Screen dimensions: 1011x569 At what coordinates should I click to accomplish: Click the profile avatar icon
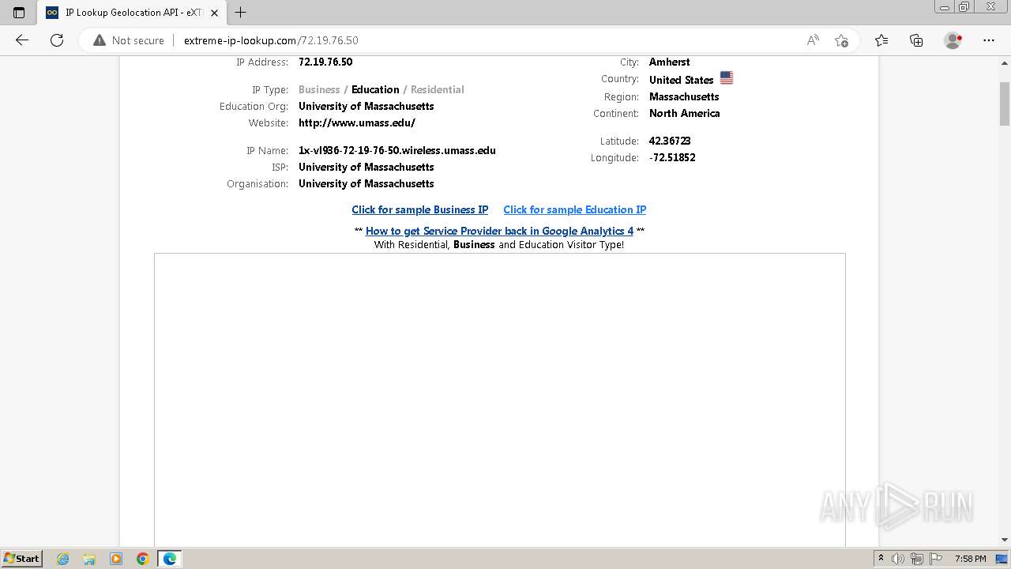953,40
